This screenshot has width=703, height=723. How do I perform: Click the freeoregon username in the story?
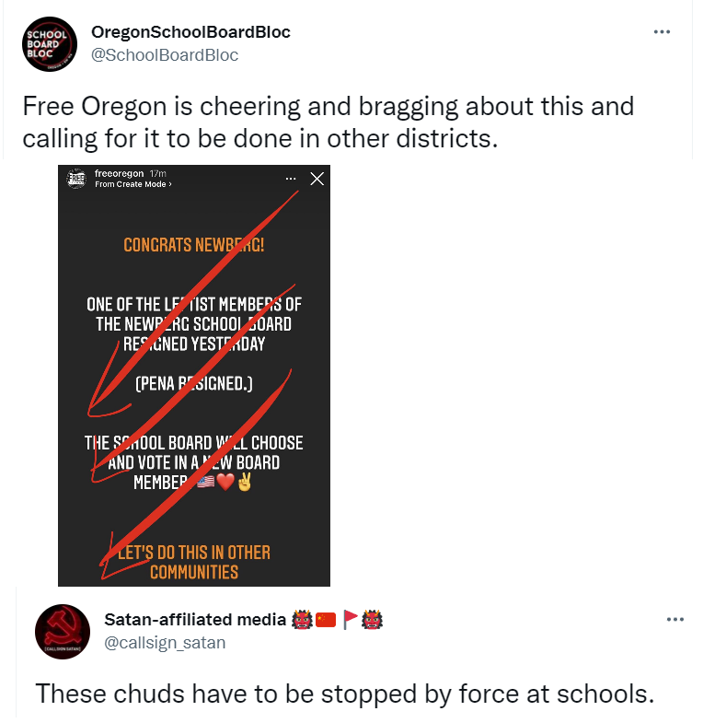[x=119, y=173]
